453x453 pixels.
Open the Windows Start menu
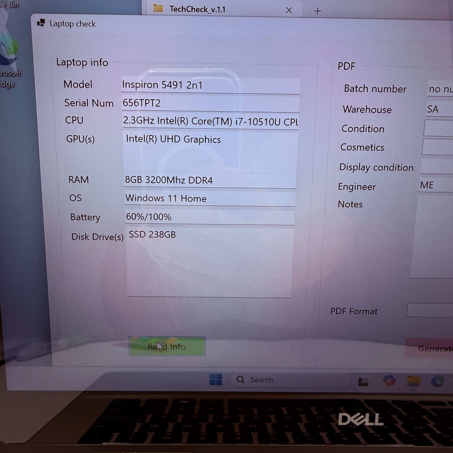pos(216,379)
